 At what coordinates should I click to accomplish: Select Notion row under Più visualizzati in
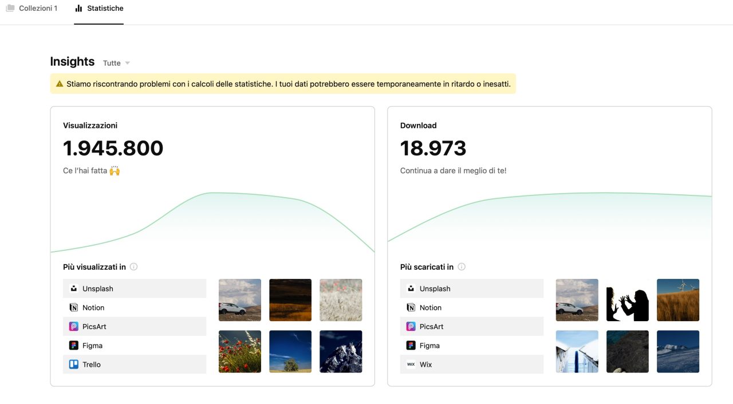[x=135, y=307]
